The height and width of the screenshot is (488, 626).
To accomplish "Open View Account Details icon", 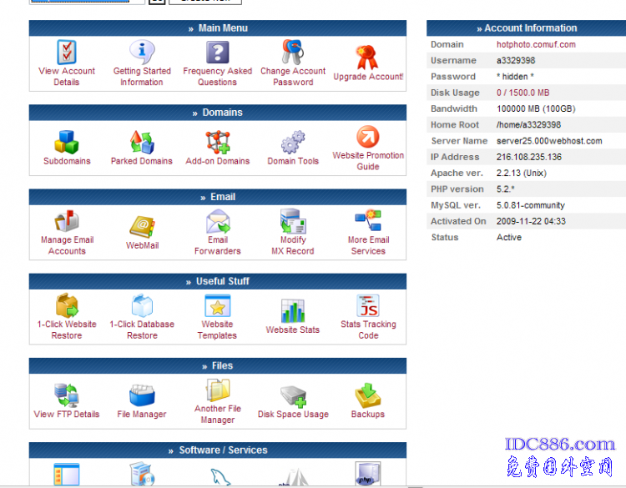I will tap(67, 53).
